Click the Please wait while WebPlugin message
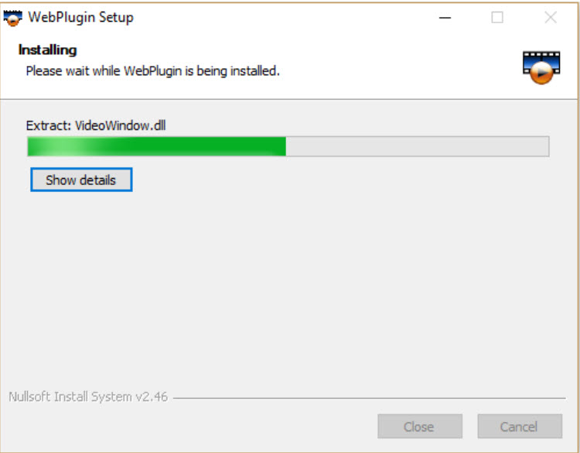Viewport: 580px width, 453px height. pyautogui.click(x=153, y=70)
